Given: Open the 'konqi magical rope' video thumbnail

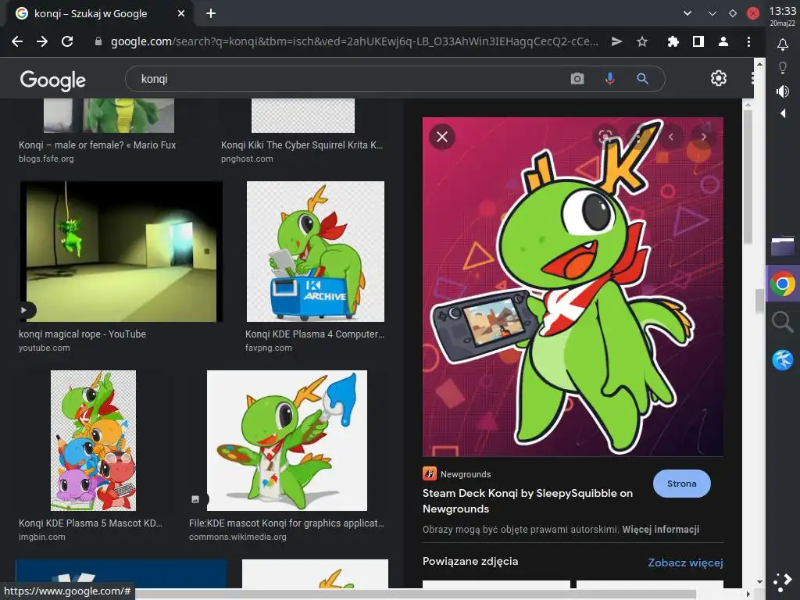Looking at the screenshot, I should click(x=121, y=252).
